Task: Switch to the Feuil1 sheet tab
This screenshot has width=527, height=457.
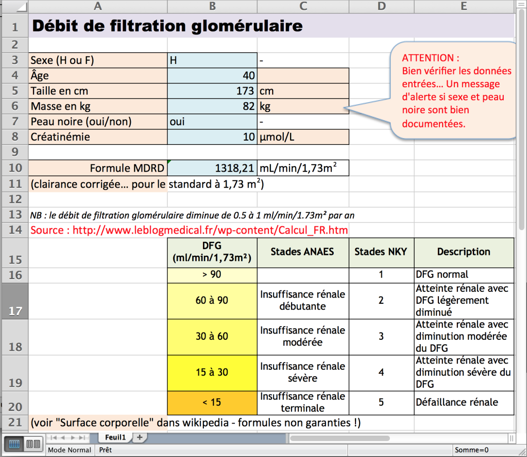Action: tap(115, 438)
